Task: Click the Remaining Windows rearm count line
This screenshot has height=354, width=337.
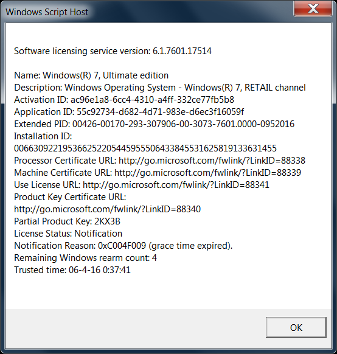Action: (85, 259)
